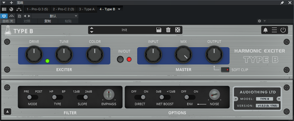Click the 对照 compare button

tap(27, 21)
